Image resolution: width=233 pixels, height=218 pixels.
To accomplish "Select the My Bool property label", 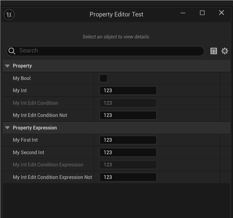I will pyautogui.click(x=22, y=78).
